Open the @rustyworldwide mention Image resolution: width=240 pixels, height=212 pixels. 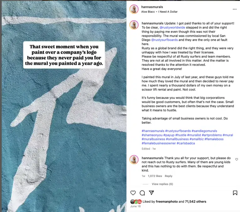point(172,27)
